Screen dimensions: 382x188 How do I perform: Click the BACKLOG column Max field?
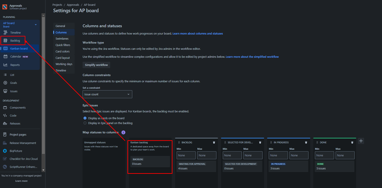tap(206, 155)
